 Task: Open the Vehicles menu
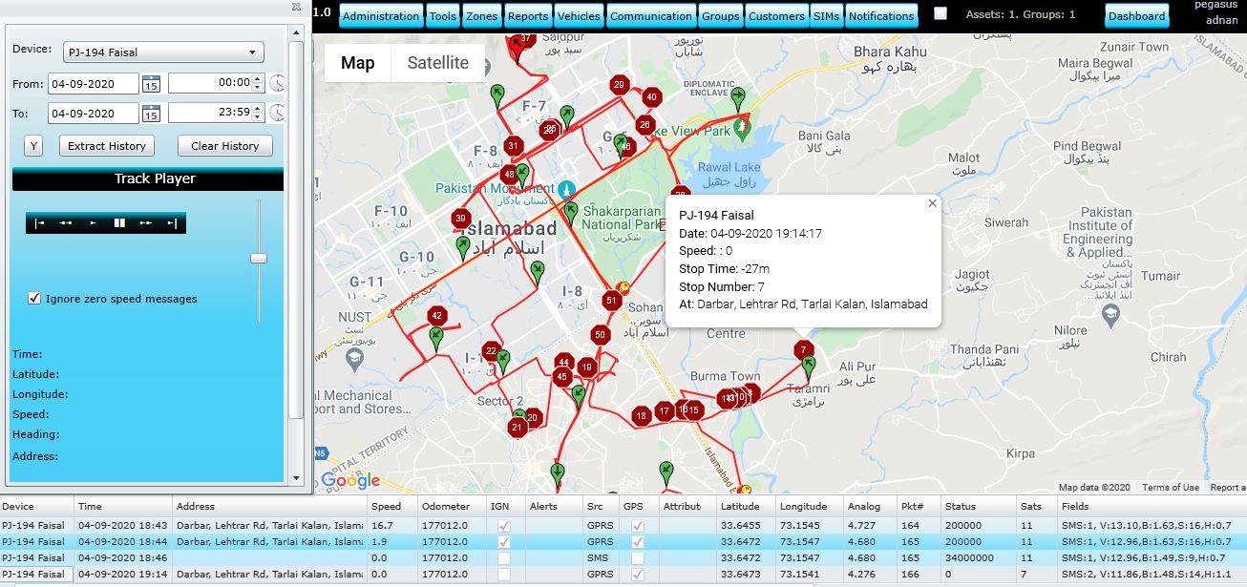tap(579, 16)
